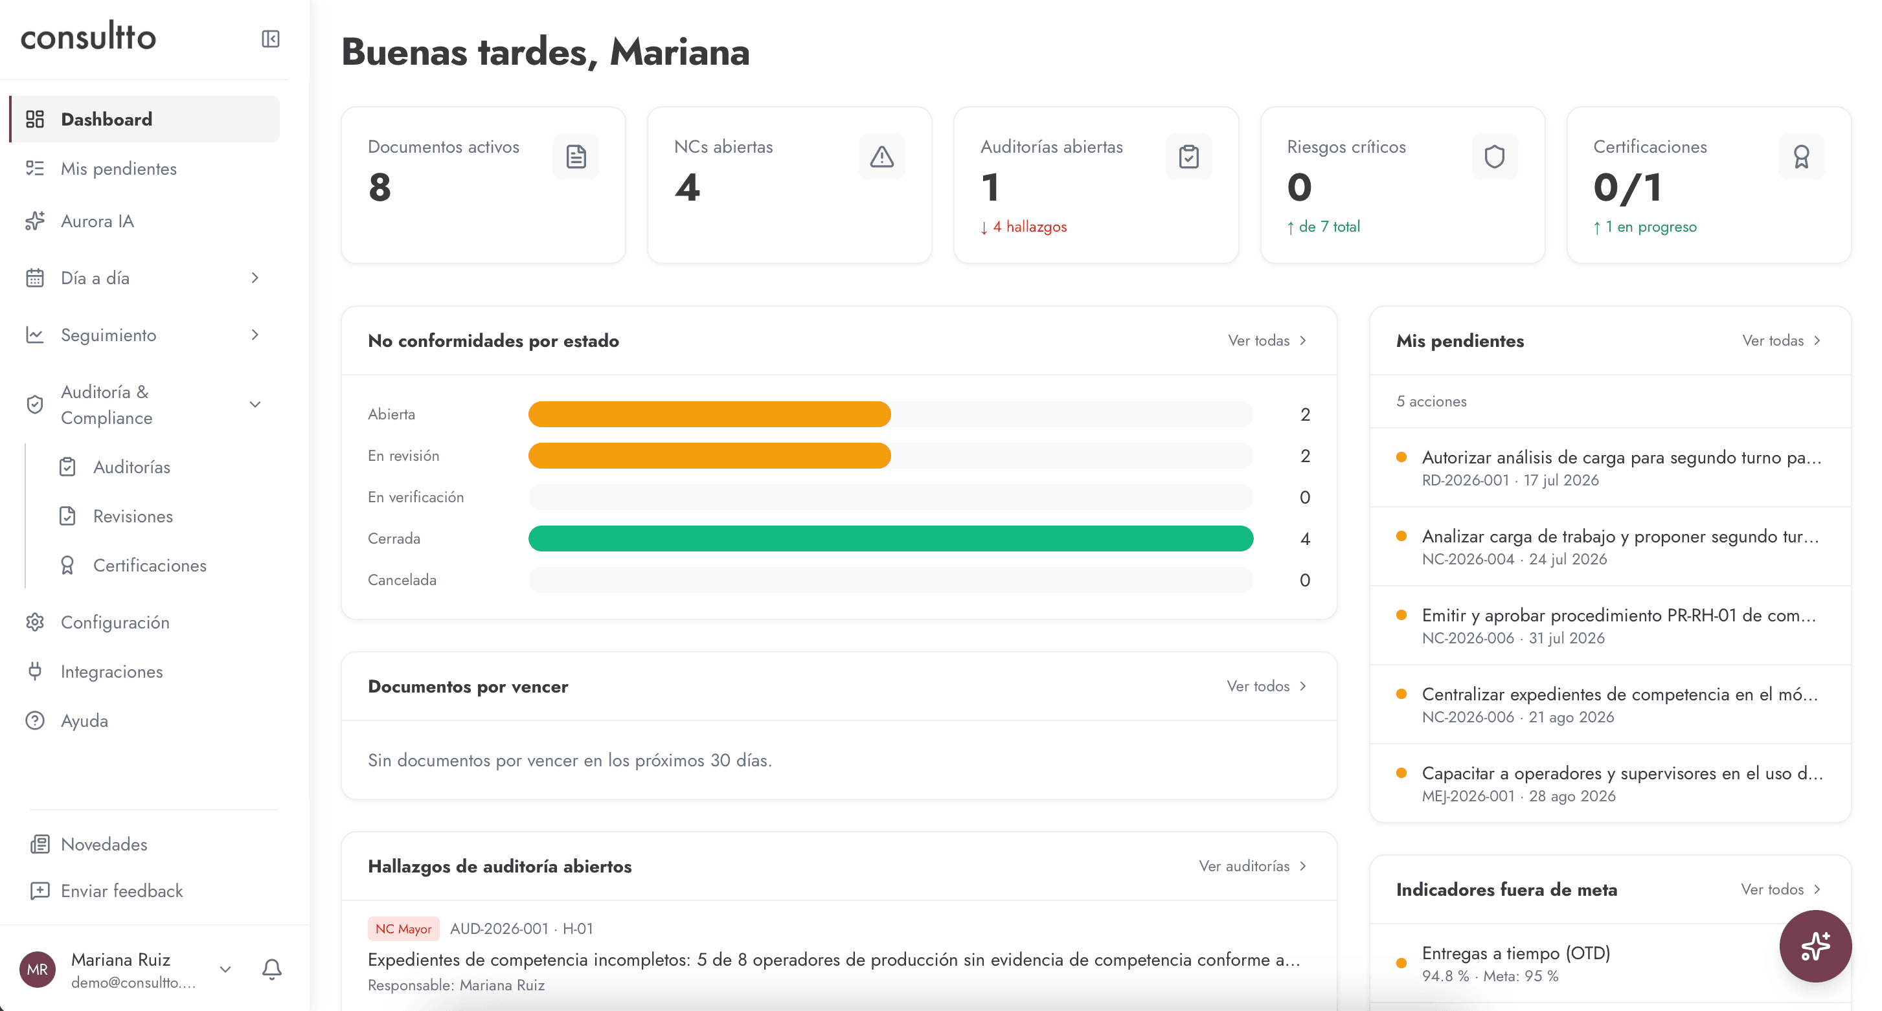
Task: Click the Enviar feedback message icon
Action: coord(40,891)
